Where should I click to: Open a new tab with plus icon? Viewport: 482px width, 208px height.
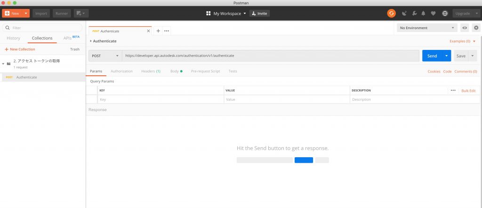pyautogui.click(x=158, y=31)
